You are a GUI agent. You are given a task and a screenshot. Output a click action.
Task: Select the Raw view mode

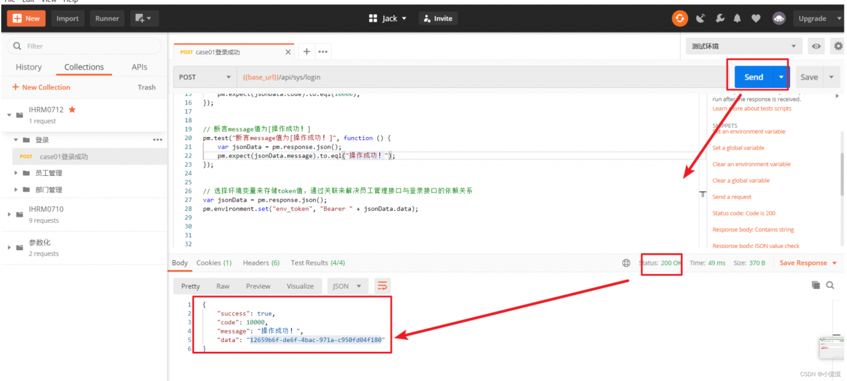pyautogui.click(x=223, y=286)
